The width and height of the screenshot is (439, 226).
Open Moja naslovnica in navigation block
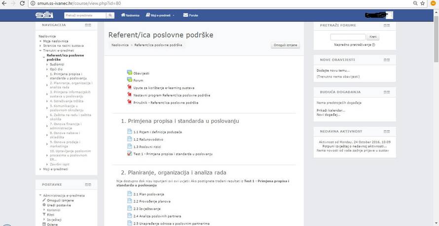pos(55,41)
